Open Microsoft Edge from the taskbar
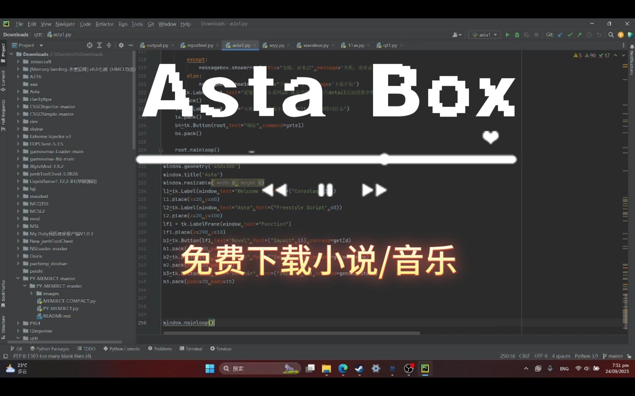The width and height of the screenshot is (635, 396). [x=343, y=368]
